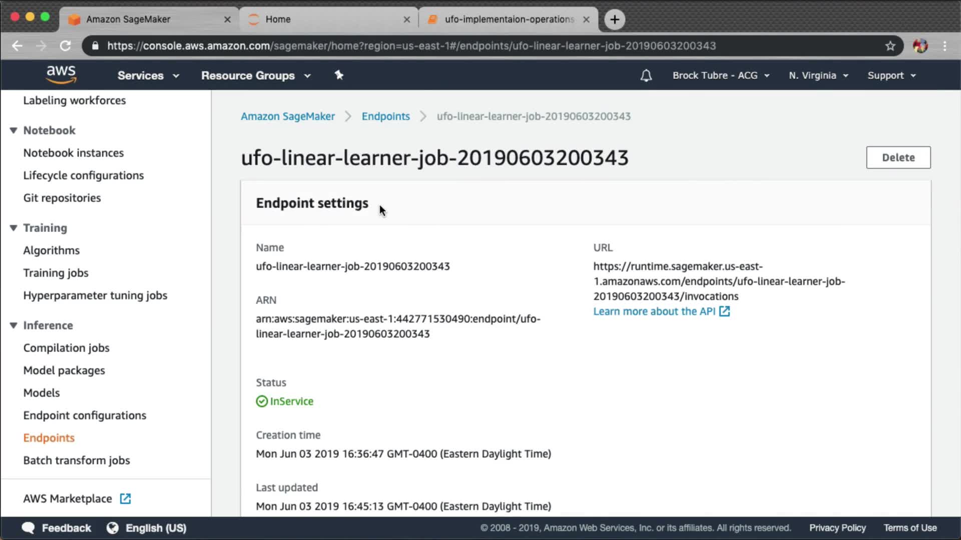Click the browser back arrow

click(x=18, y=46)
